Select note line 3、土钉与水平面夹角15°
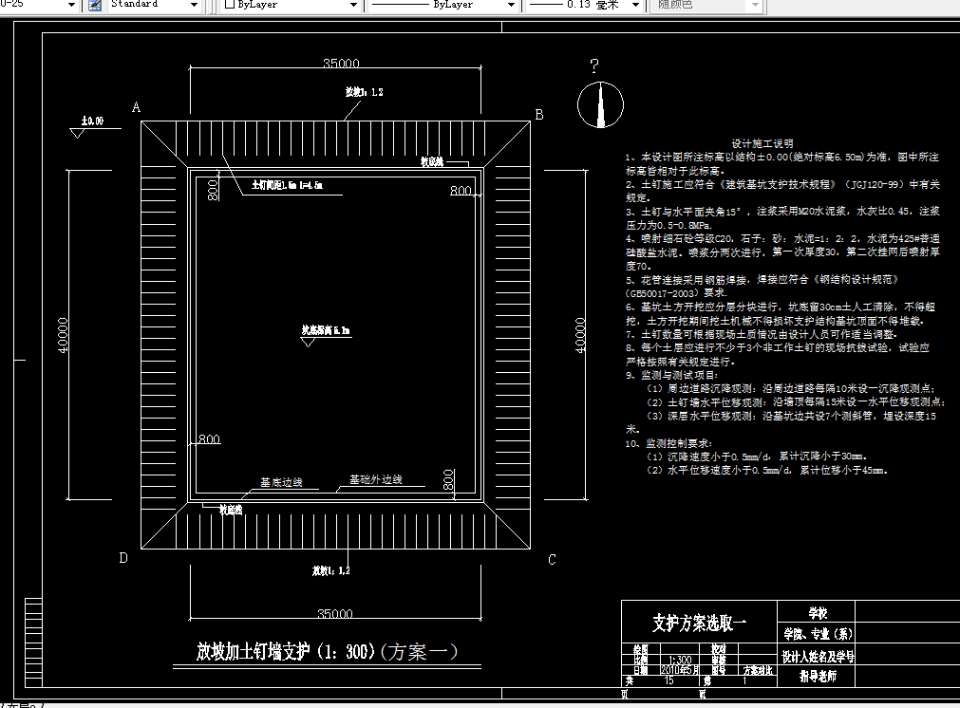Screen dimensions: 960x708 [x=782, y=218]
